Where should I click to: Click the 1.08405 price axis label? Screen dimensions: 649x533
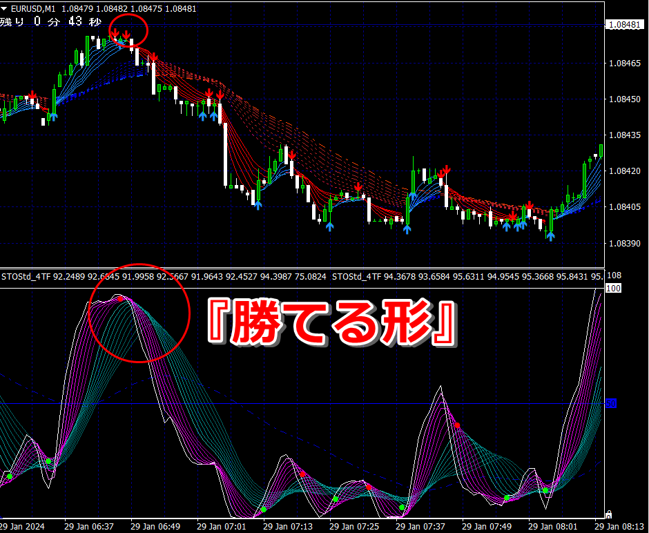(625, 207)
